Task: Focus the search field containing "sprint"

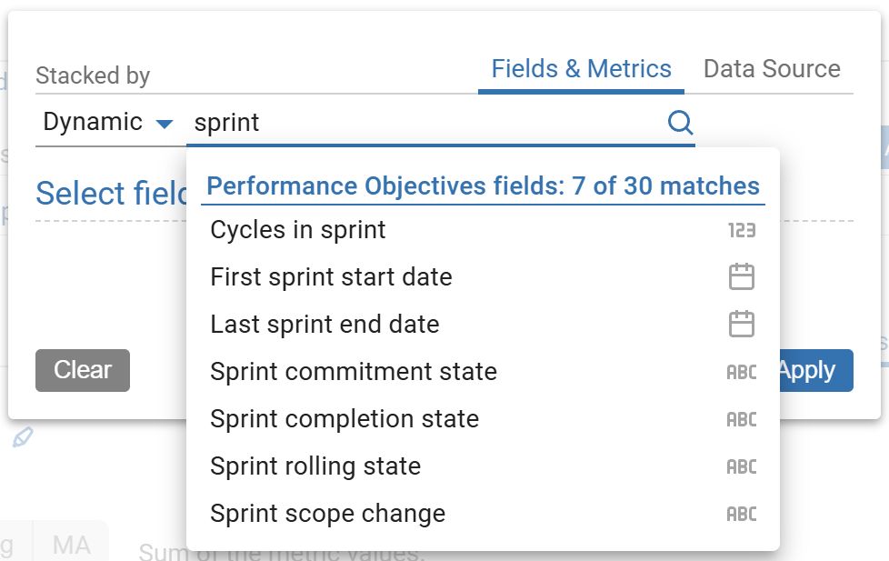Action: (423, 123)
